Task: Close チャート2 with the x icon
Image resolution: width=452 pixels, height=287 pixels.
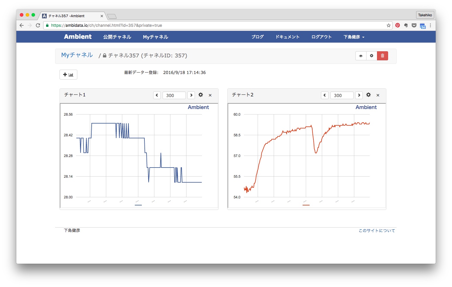Action: pos(378,95)
